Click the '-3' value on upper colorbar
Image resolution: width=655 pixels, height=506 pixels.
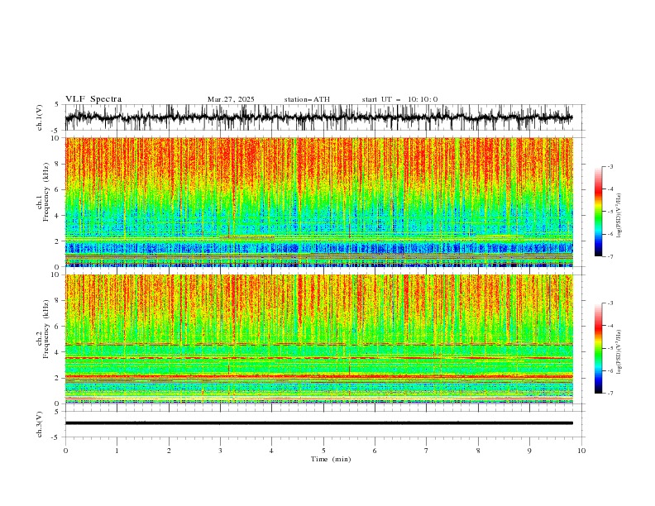pos(610,166)
